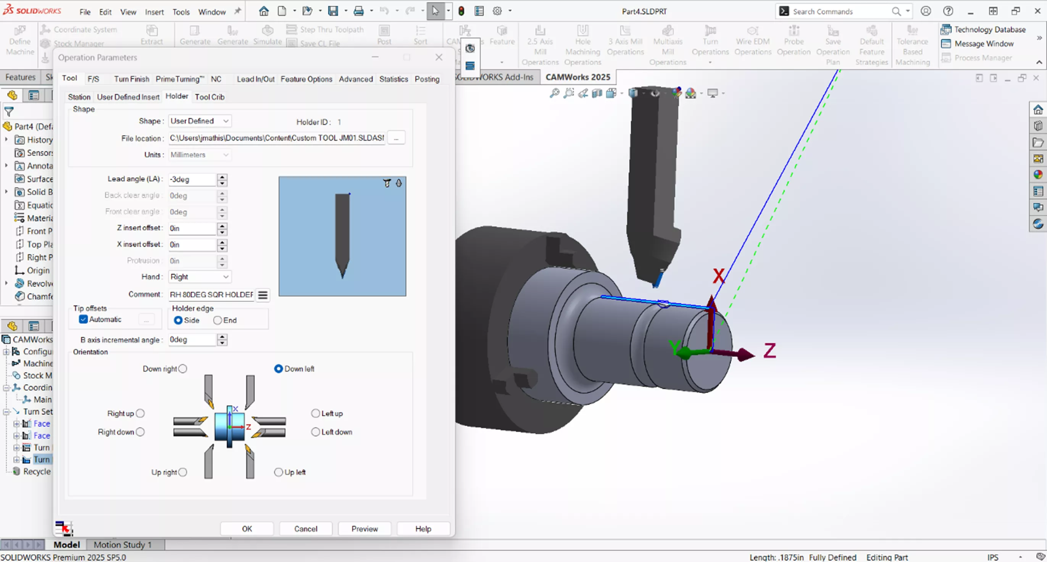This screenshot has width=1047, height=562.
Task: Switch to the Tool Crib tab
Action: tap(210, 97)
